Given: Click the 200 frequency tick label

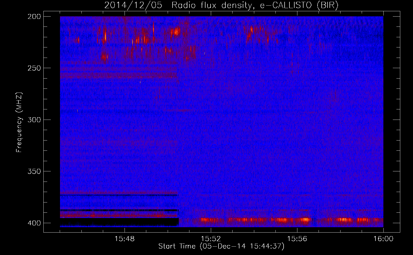Looking at the screenshot, I should [x=34, y=17].
